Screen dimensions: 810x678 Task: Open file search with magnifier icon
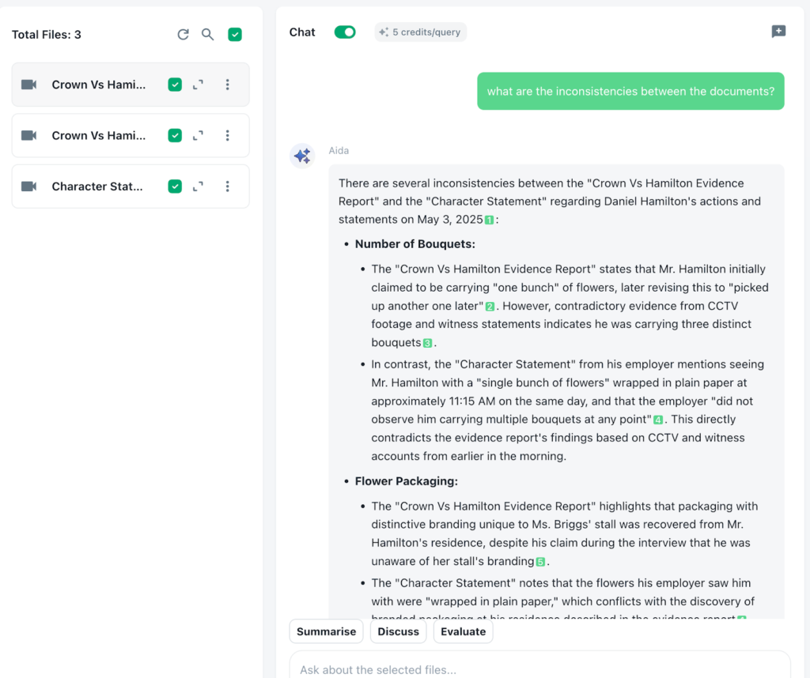[x=207, y=34]
